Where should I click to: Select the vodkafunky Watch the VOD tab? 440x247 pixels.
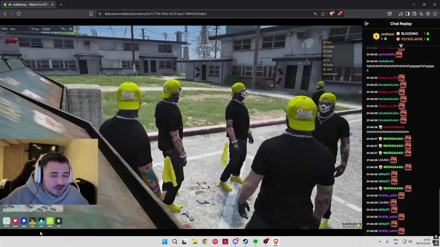29,4
